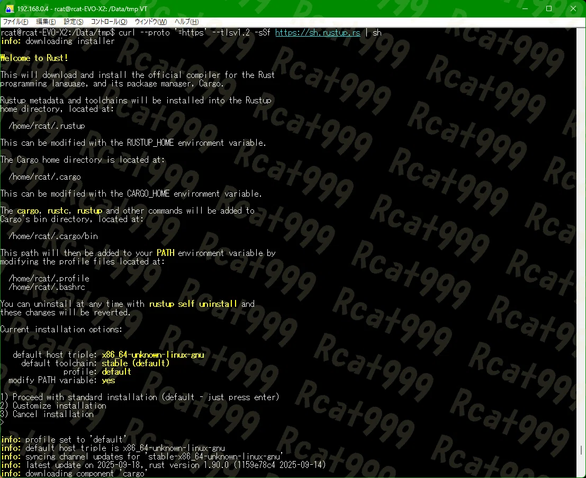
Task: Click the window title text
Action: pyautogui.click(x=82, y=8)
